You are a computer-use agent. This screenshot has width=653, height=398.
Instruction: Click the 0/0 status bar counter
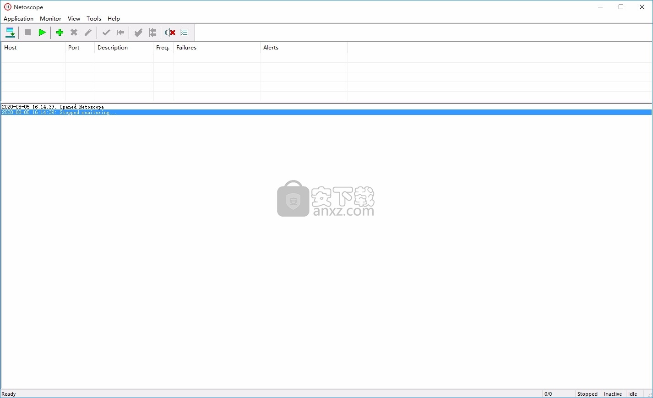pyautogui.click(x=548, y=394)
